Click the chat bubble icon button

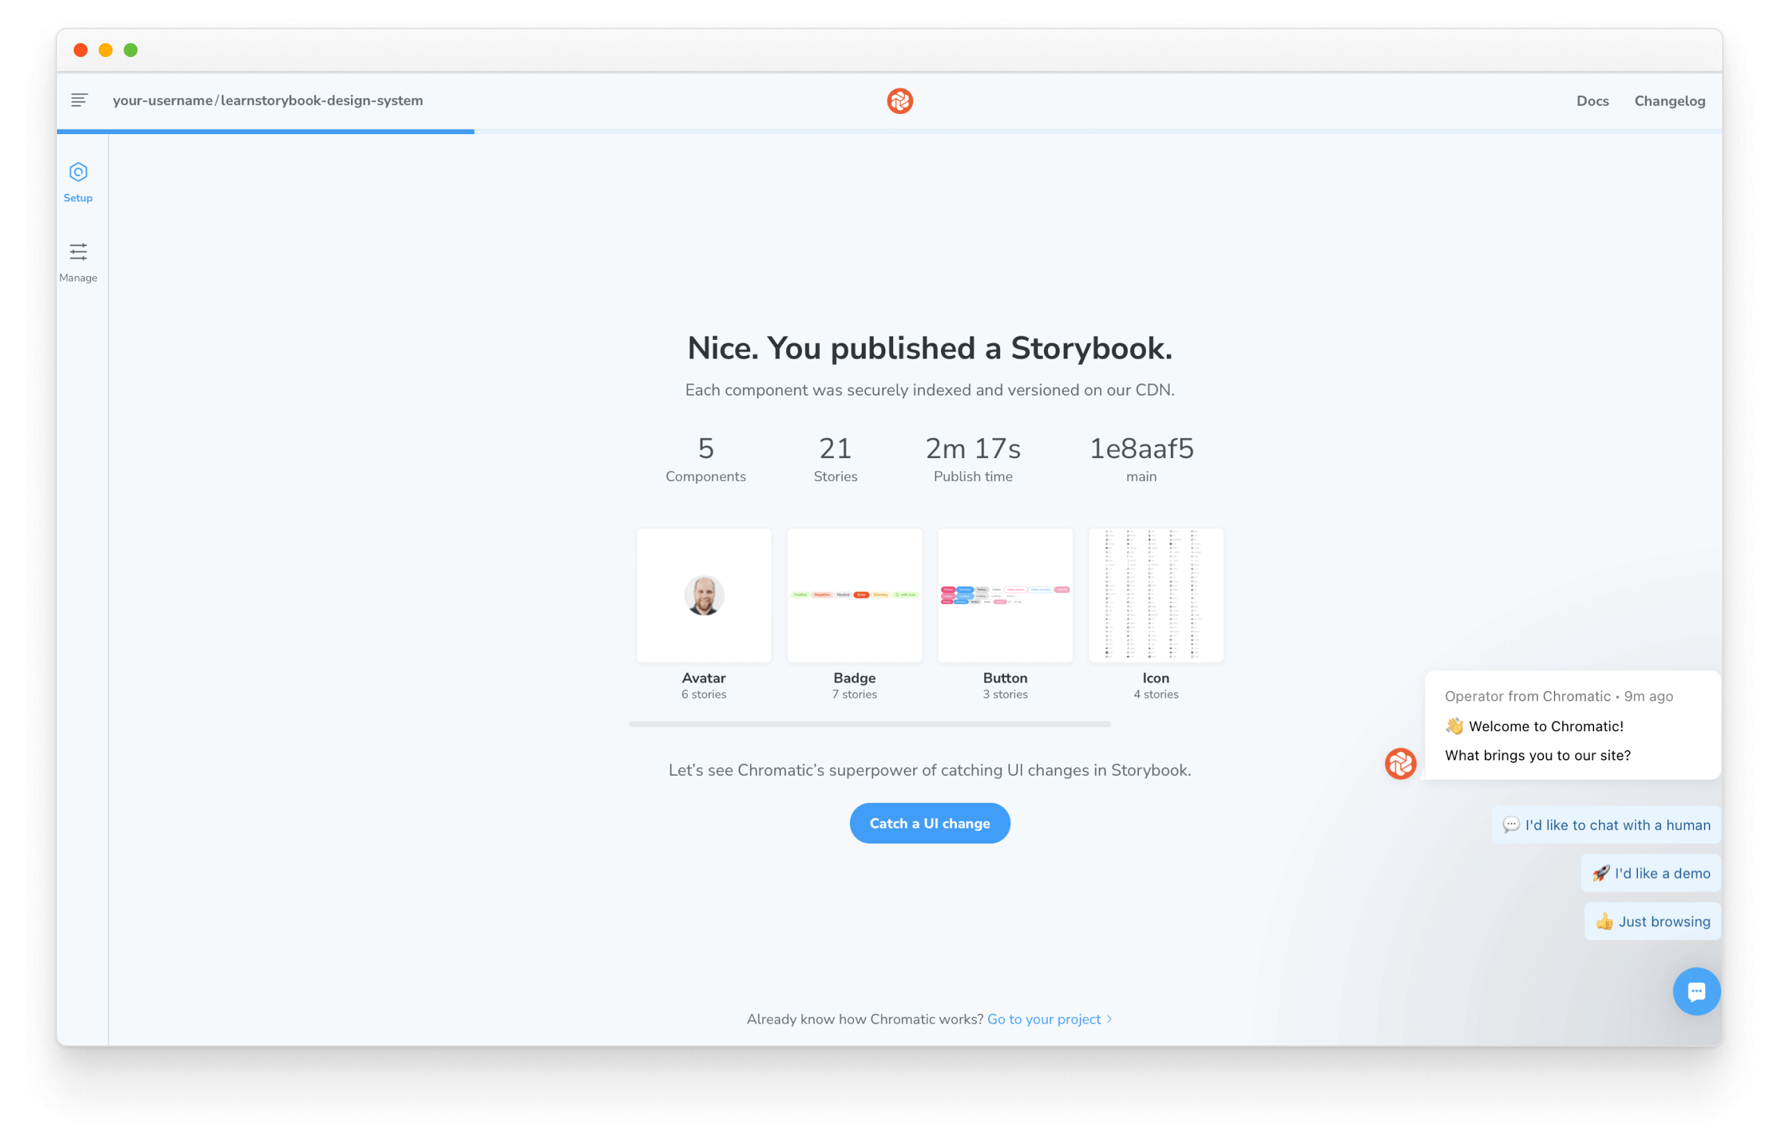click(1695, 991)
